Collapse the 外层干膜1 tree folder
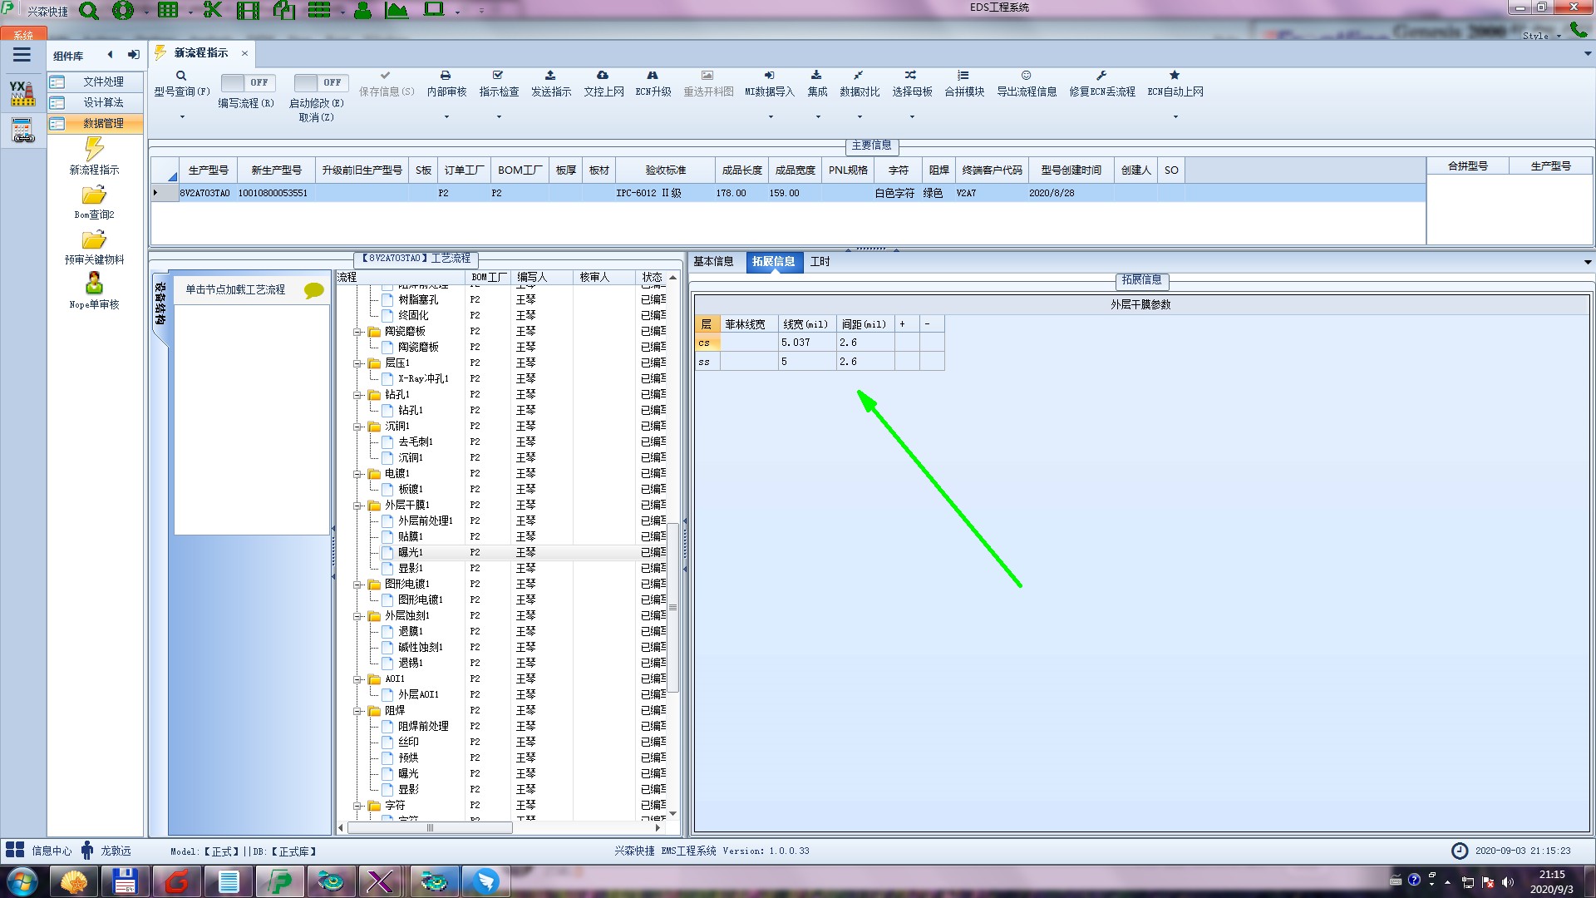This screenshot has width=1596, height=898. (x=357, y=506)
